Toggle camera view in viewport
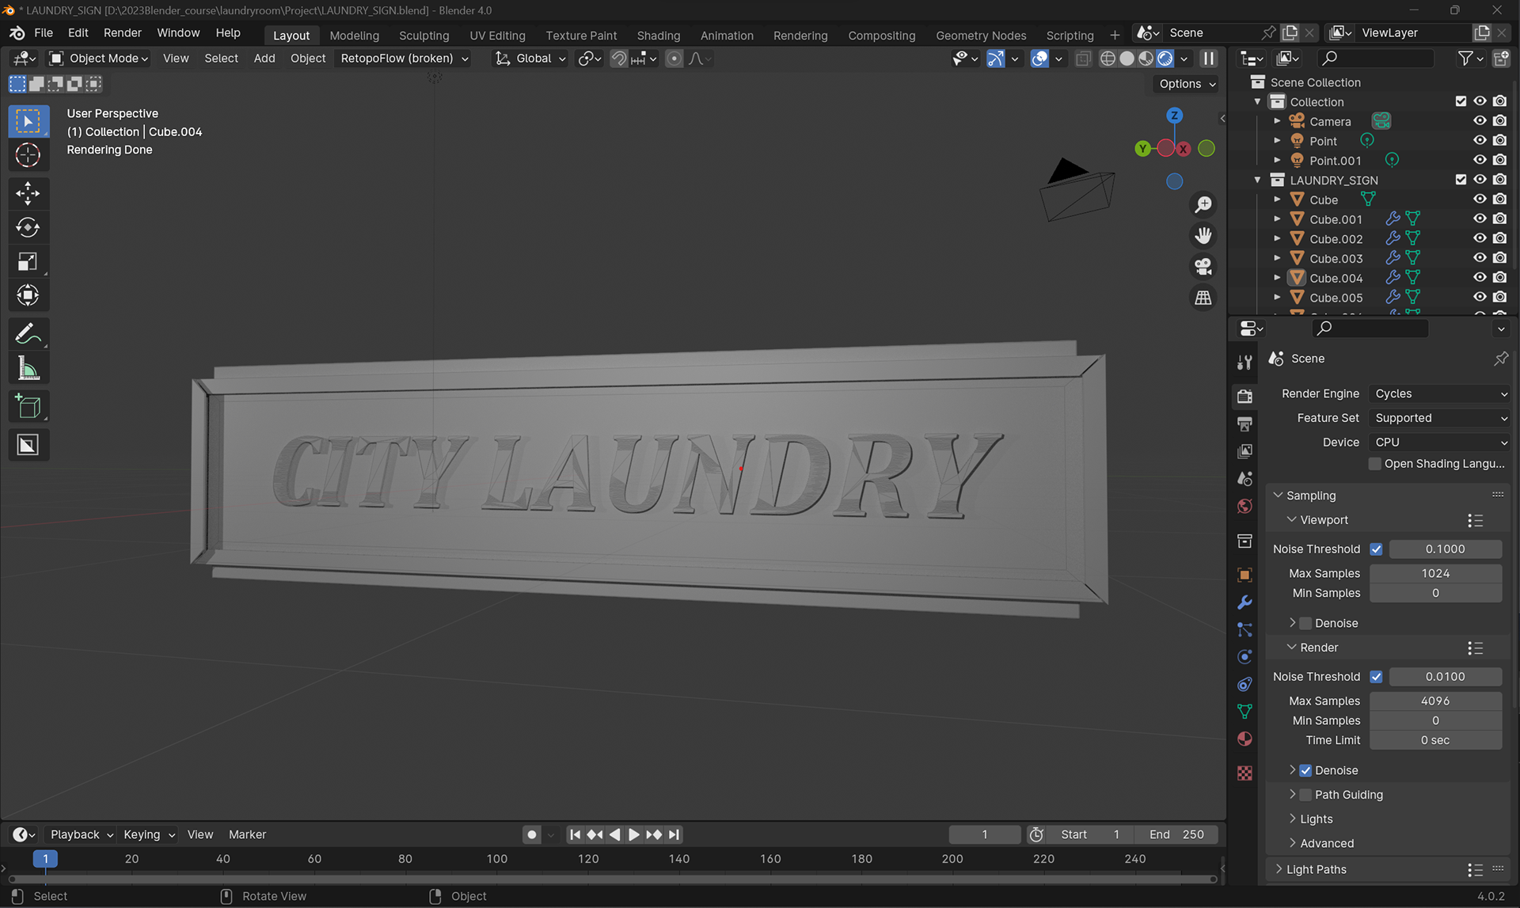 [x=1203, y=267]
